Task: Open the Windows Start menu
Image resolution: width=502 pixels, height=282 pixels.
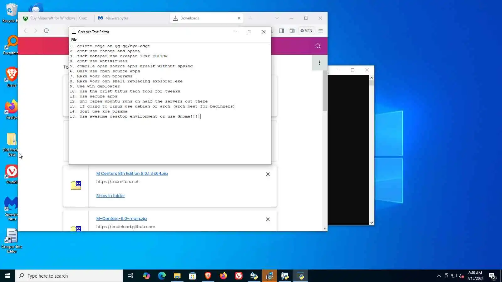Action: click(x=8, y=276)
